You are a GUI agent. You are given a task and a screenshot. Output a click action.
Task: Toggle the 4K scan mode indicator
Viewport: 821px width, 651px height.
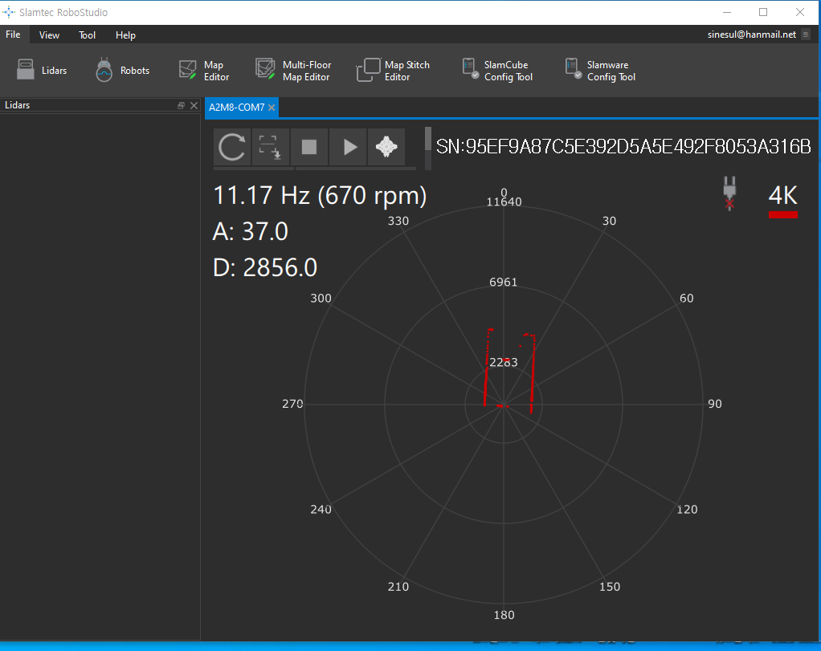click(782, 200)
